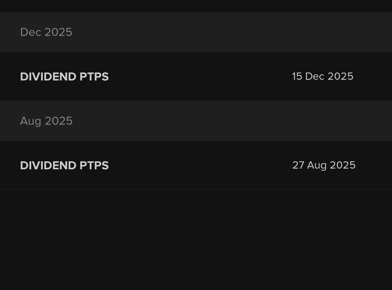This screenshot has width=392, height=290.
Task: Select the transaction row showing 15 Dec 2025
Action: pyautogui.click(x=196, y=76)
